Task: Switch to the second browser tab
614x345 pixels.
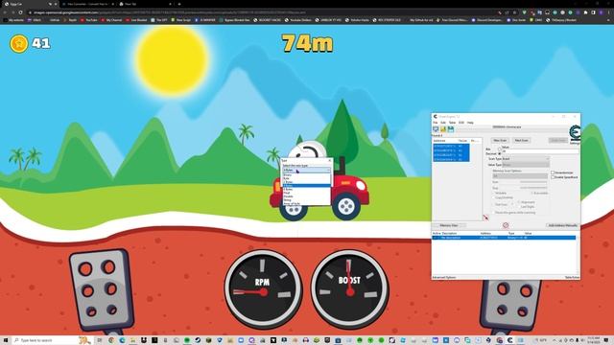Action: coord(87,4)
